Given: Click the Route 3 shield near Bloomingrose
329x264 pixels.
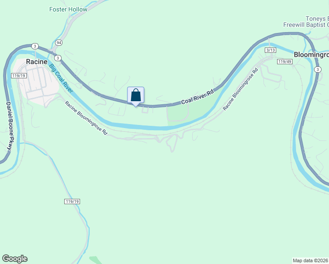Looking at the screenshot, I should pos(318,70).
